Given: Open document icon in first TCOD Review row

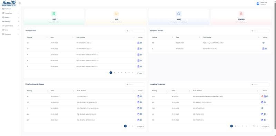Looking at the screenshot, I should [x=138, y=43].
